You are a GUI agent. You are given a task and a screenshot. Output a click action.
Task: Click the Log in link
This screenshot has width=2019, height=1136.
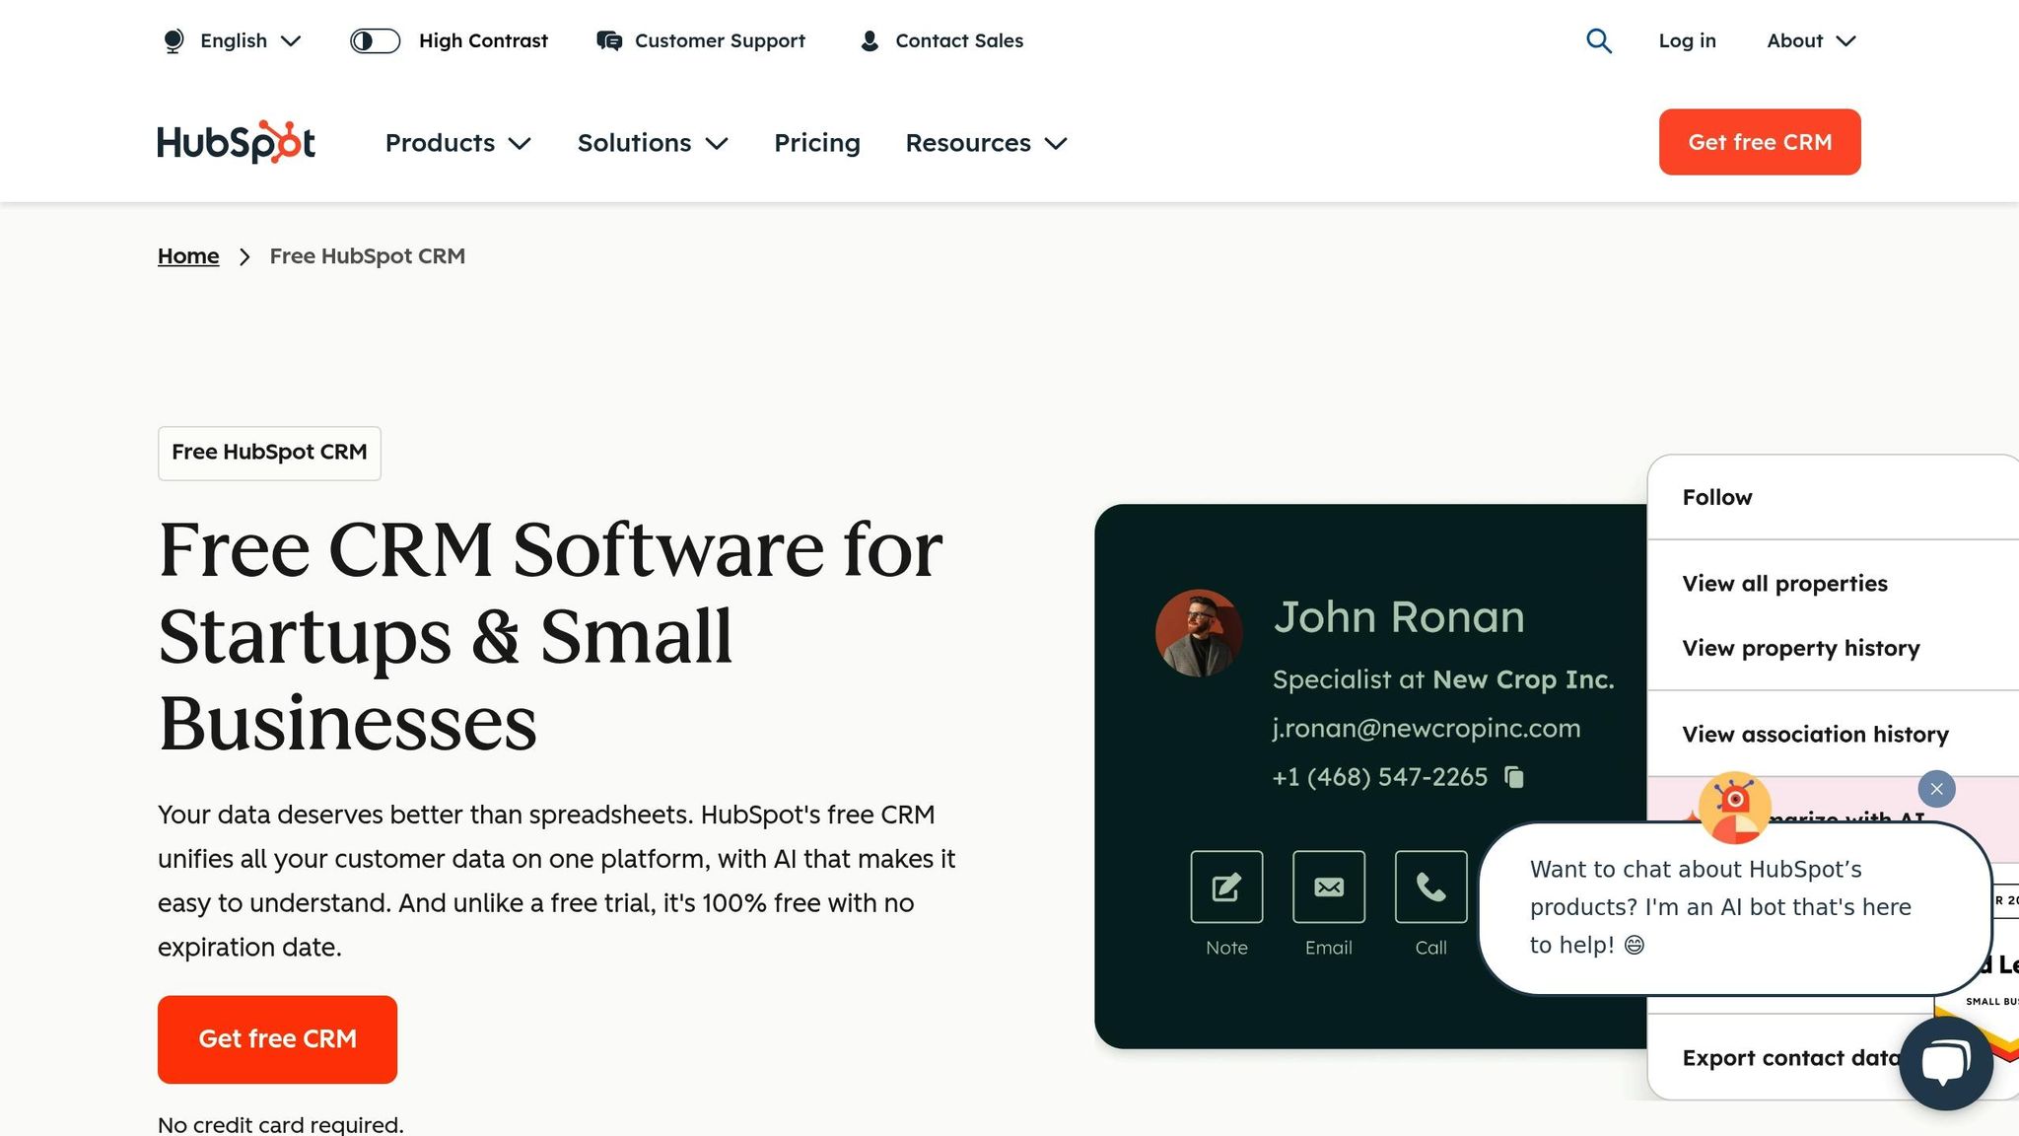[1687, 40]
